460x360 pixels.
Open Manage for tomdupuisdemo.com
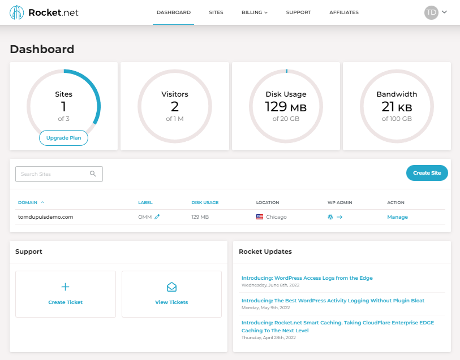tap(397, 216)
